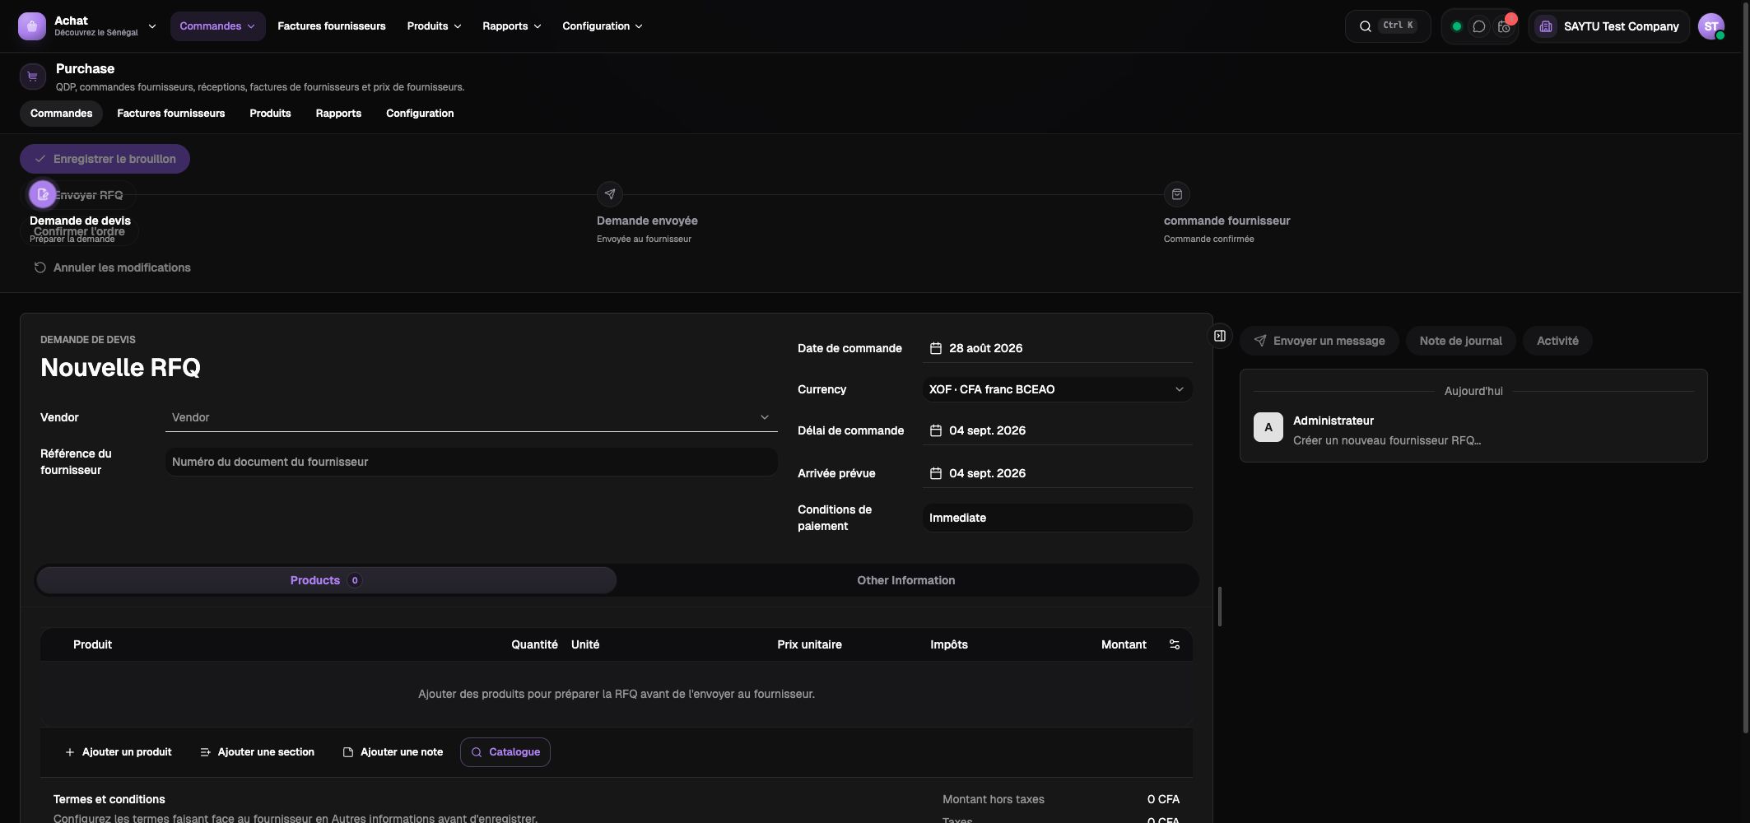Click the undo arrow icon beside Annuler
Screen dimensions: 1750x823
40,267
